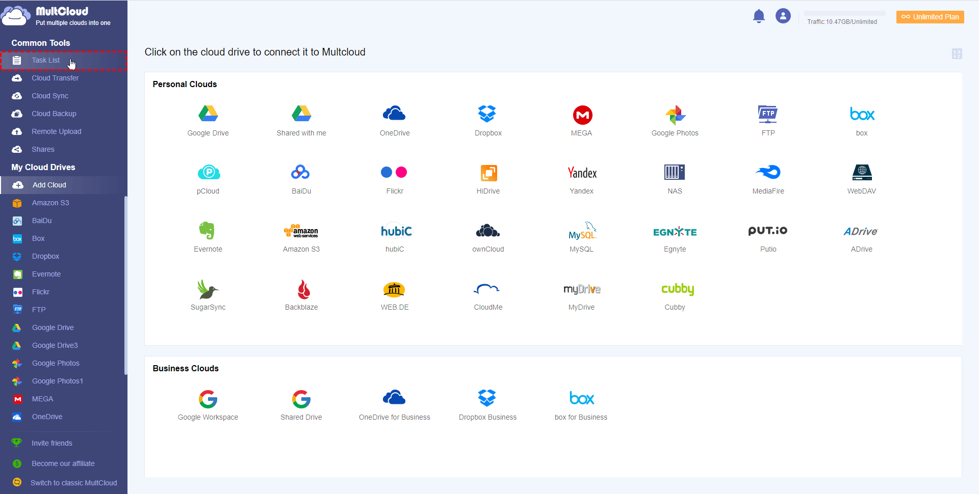Viewport: 979px width, 494px height.
Task: Open Dropbox drive in sidebar
Action: tap(62, 256)
